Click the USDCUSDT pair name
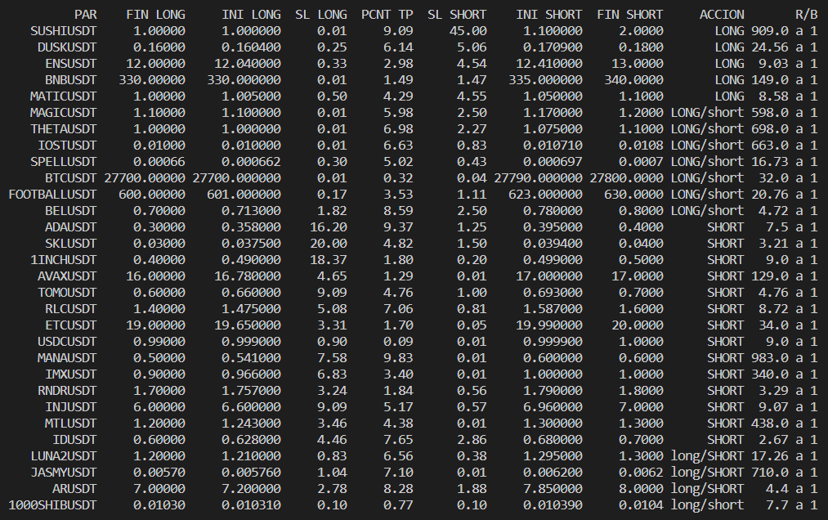Screen dimensions: 828x520 pyautogui.click(x=67, y=342)
